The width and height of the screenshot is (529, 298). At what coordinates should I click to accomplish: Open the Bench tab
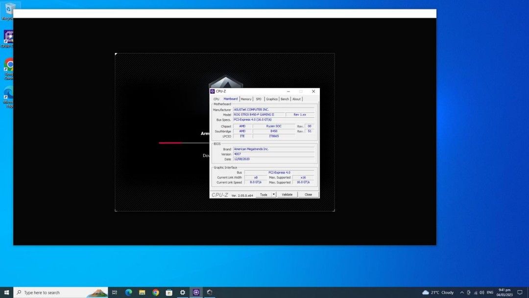[x=285, y=99]
